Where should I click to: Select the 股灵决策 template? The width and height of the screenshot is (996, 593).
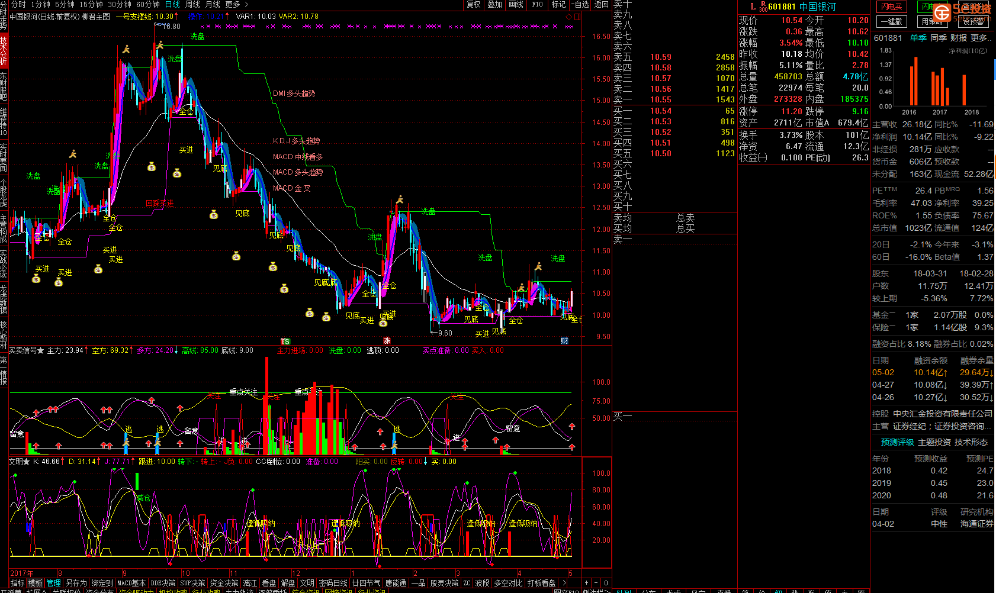click(444, 583)
